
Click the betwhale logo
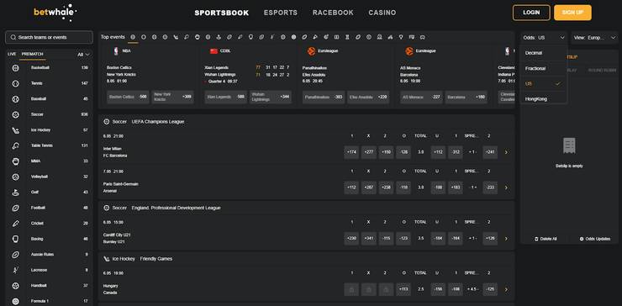click(55, 13)
